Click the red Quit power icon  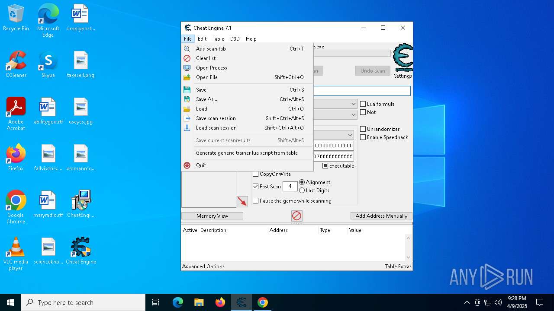(187, 165)
